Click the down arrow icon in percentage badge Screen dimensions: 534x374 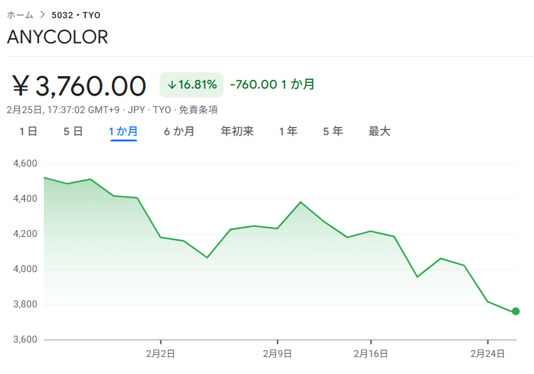click(172, 85)
